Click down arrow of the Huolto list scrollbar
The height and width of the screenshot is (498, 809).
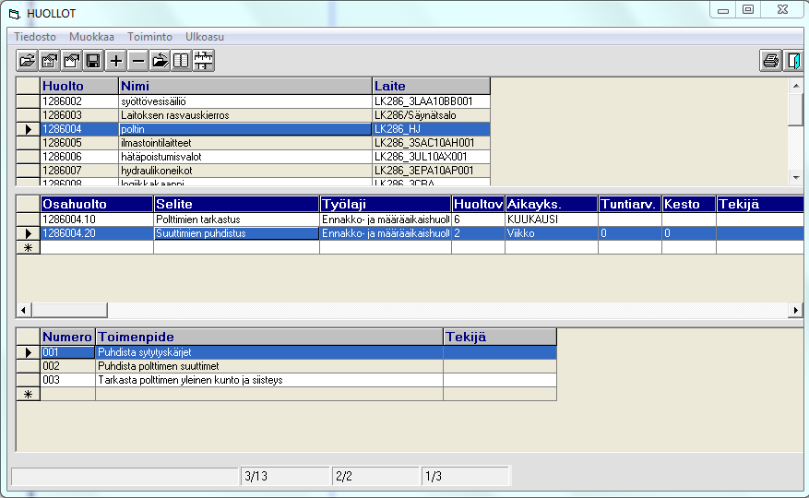point(796,177)
